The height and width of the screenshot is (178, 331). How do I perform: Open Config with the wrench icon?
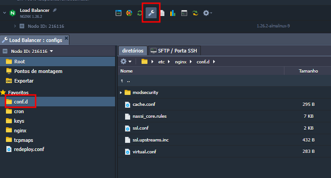coord(151,13)
